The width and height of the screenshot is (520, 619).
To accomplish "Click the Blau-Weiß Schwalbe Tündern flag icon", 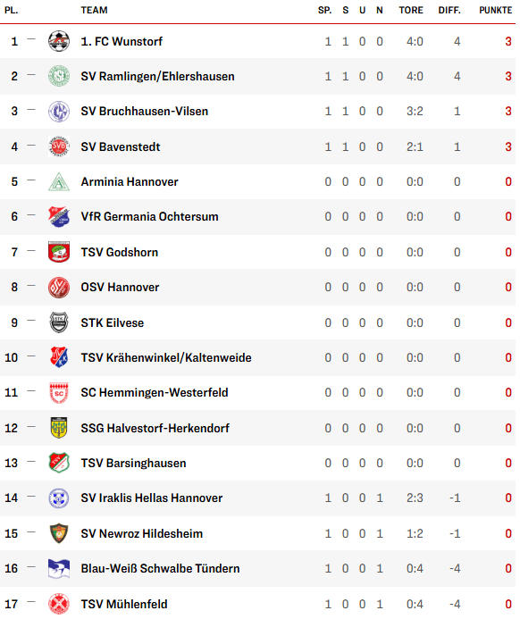I will tap(59, 568).
